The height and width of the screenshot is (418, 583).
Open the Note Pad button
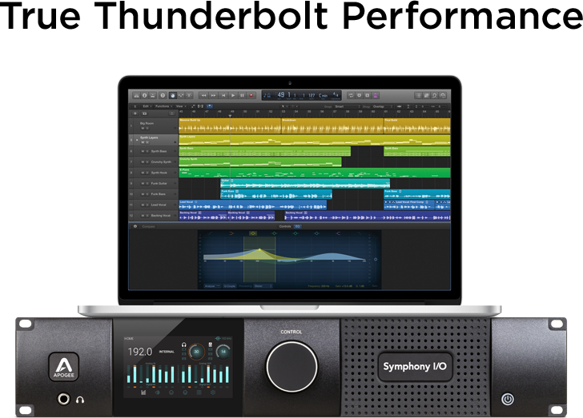tap(427, 95)
